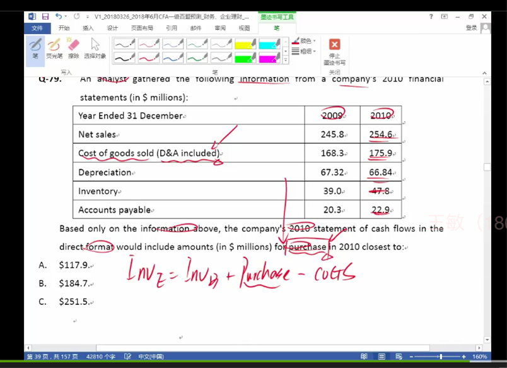Switch to the 视图 (View) tab
This screenshot has width=507, height=368.
(x=245, y=28)
